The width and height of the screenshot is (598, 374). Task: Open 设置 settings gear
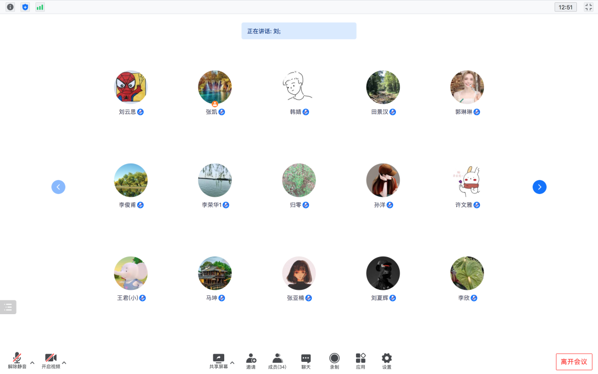point(386,361)
